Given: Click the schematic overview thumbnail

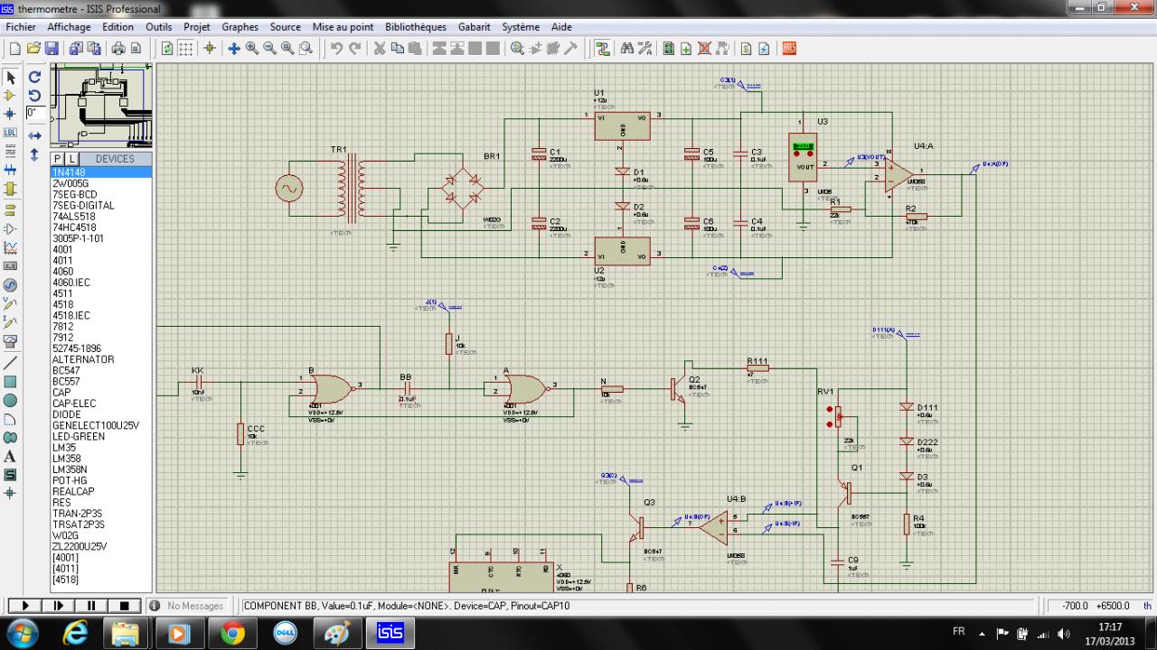Looking at the screenshot, I should pos(101,106).
